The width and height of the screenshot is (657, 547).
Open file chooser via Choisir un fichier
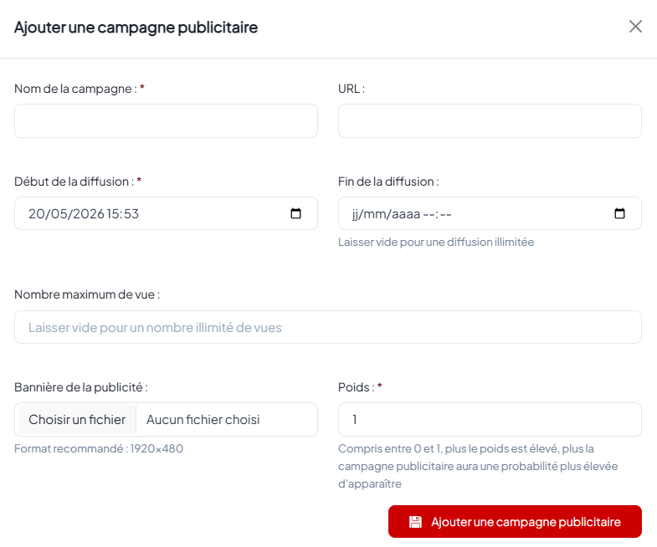click(76, 420)
